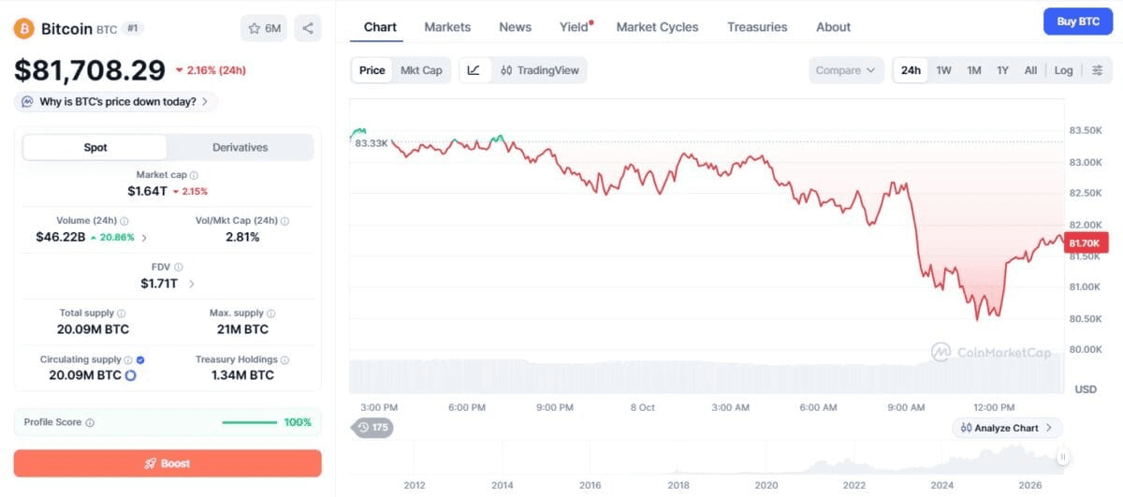Click the circulating supply ring icon
Viewport: 1123px width, 497px height.
pos(131,375)
